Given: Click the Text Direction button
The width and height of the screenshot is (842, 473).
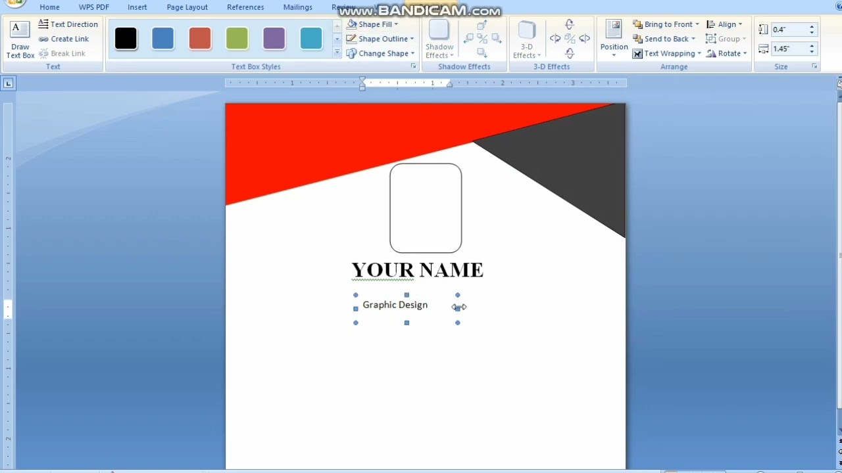Looking at the screenshot, I should pyautogui.click(x=68, y=24).
